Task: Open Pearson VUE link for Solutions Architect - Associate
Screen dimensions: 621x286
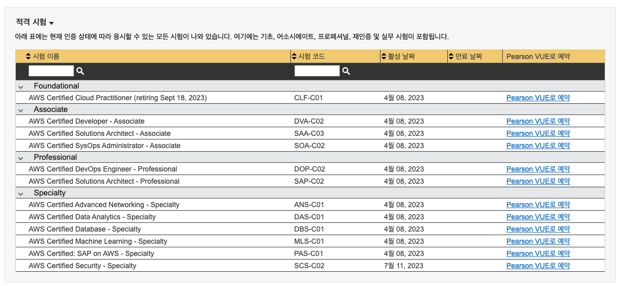Action: [x=538, y=133]
